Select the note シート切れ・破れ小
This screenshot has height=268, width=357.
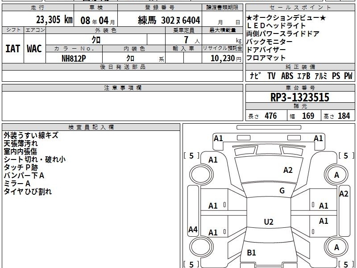[x=35, y=159]
